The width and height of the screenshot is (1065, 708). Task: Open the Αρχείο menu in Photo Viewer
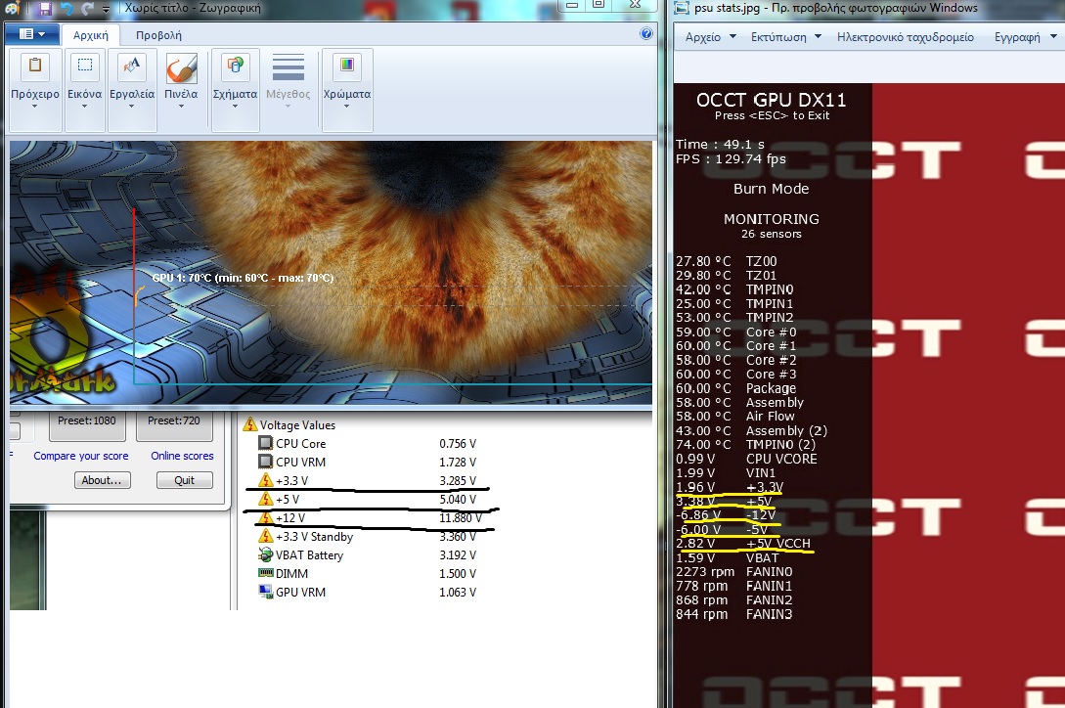(x=710, y=37)
